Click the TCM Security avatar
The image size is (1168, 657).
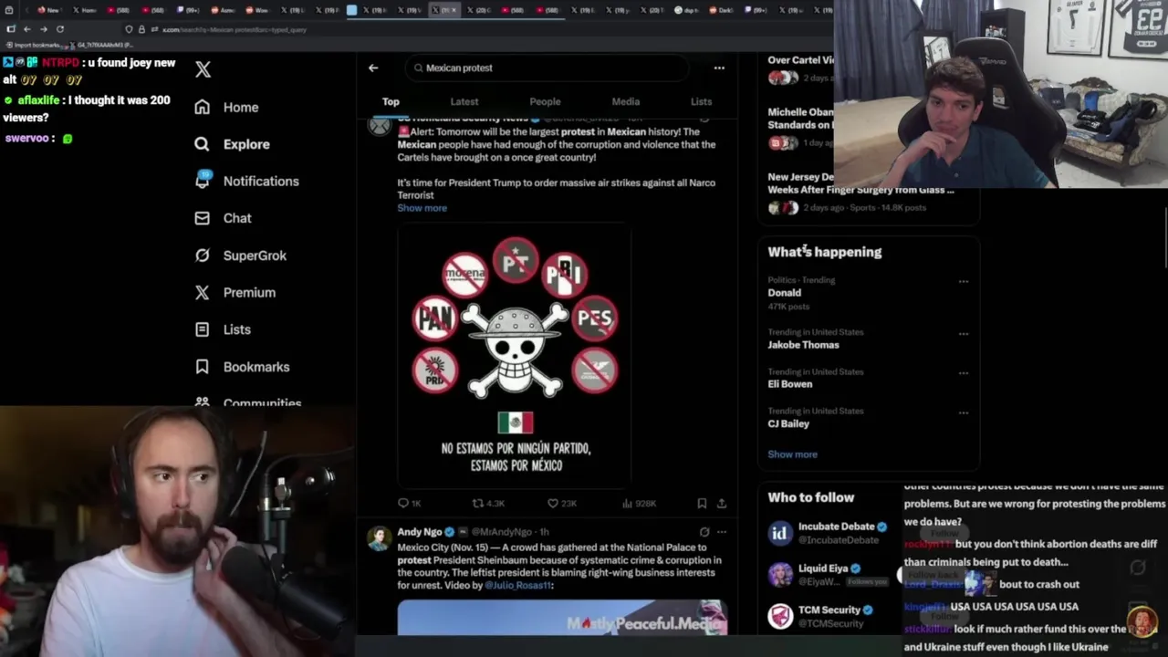point(780,616)
